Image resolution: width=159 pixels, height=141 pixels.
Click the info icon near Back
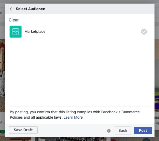109,131
